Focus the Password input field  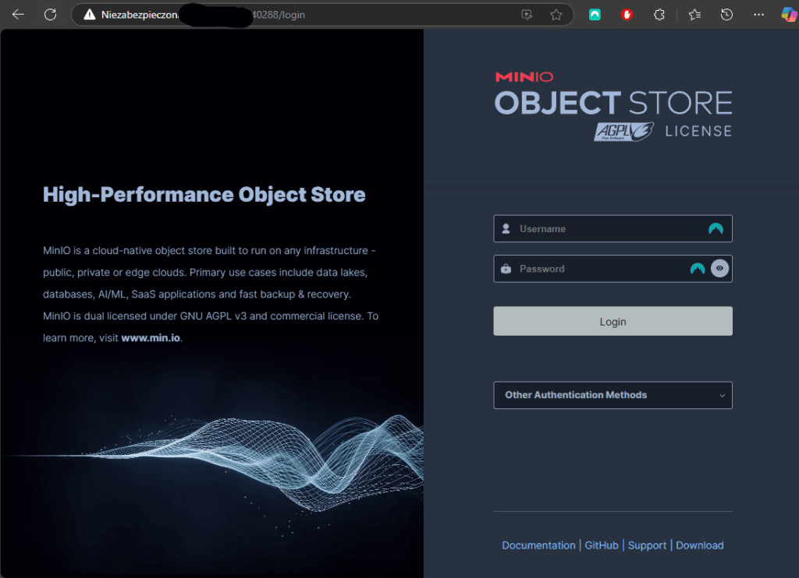click(613, 269)
